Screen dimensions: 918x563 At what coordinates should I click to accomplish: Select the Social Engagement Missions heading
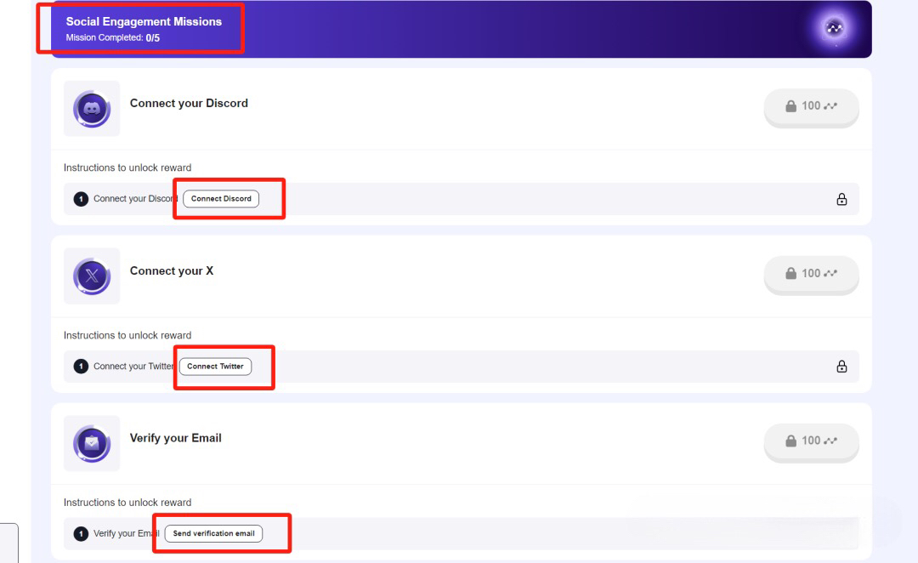pos(144,21)
